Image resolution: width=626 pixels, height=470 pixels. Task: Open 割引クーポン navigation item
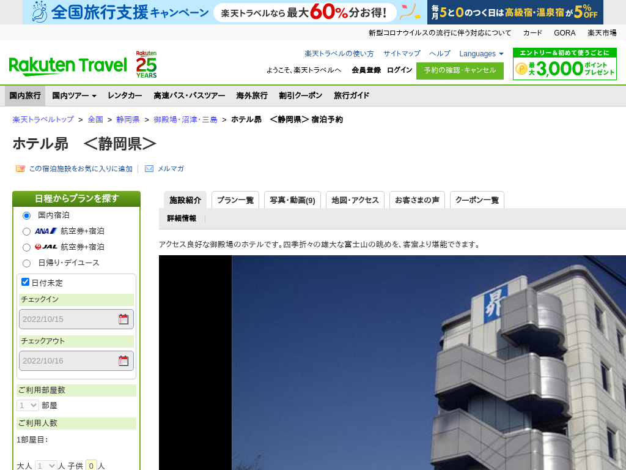(301, 95)
